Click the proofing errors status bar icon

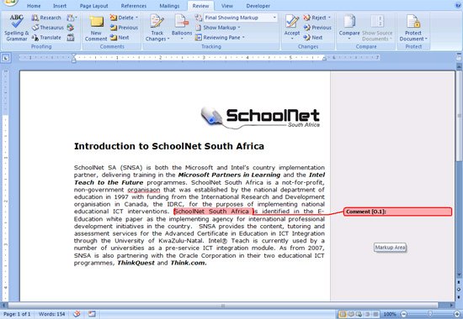(x=77, y=314)
